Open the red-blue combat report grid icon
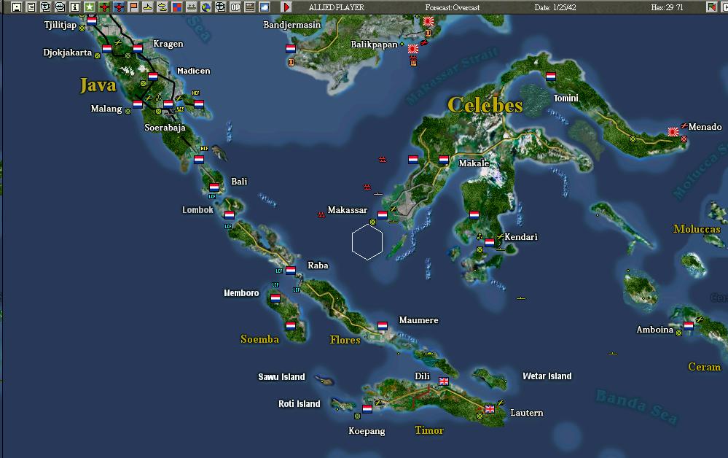 [176, 6]
